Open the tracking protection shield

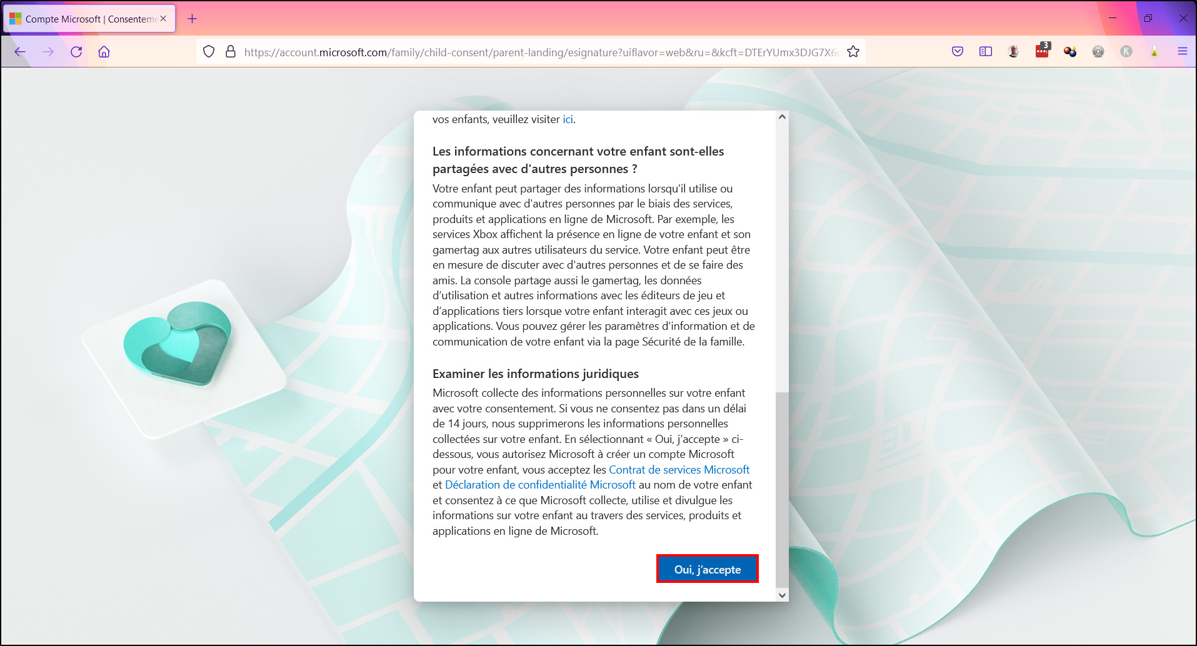coord(209,52)
